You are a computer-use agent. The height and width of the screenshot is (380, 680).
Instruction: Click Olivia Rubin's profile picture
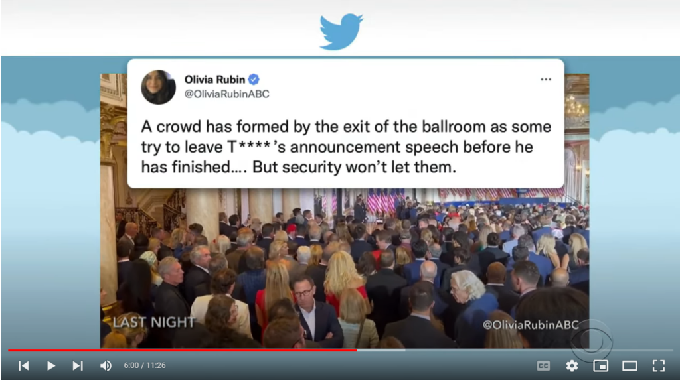pyautogui.click(x=158, y=87)
